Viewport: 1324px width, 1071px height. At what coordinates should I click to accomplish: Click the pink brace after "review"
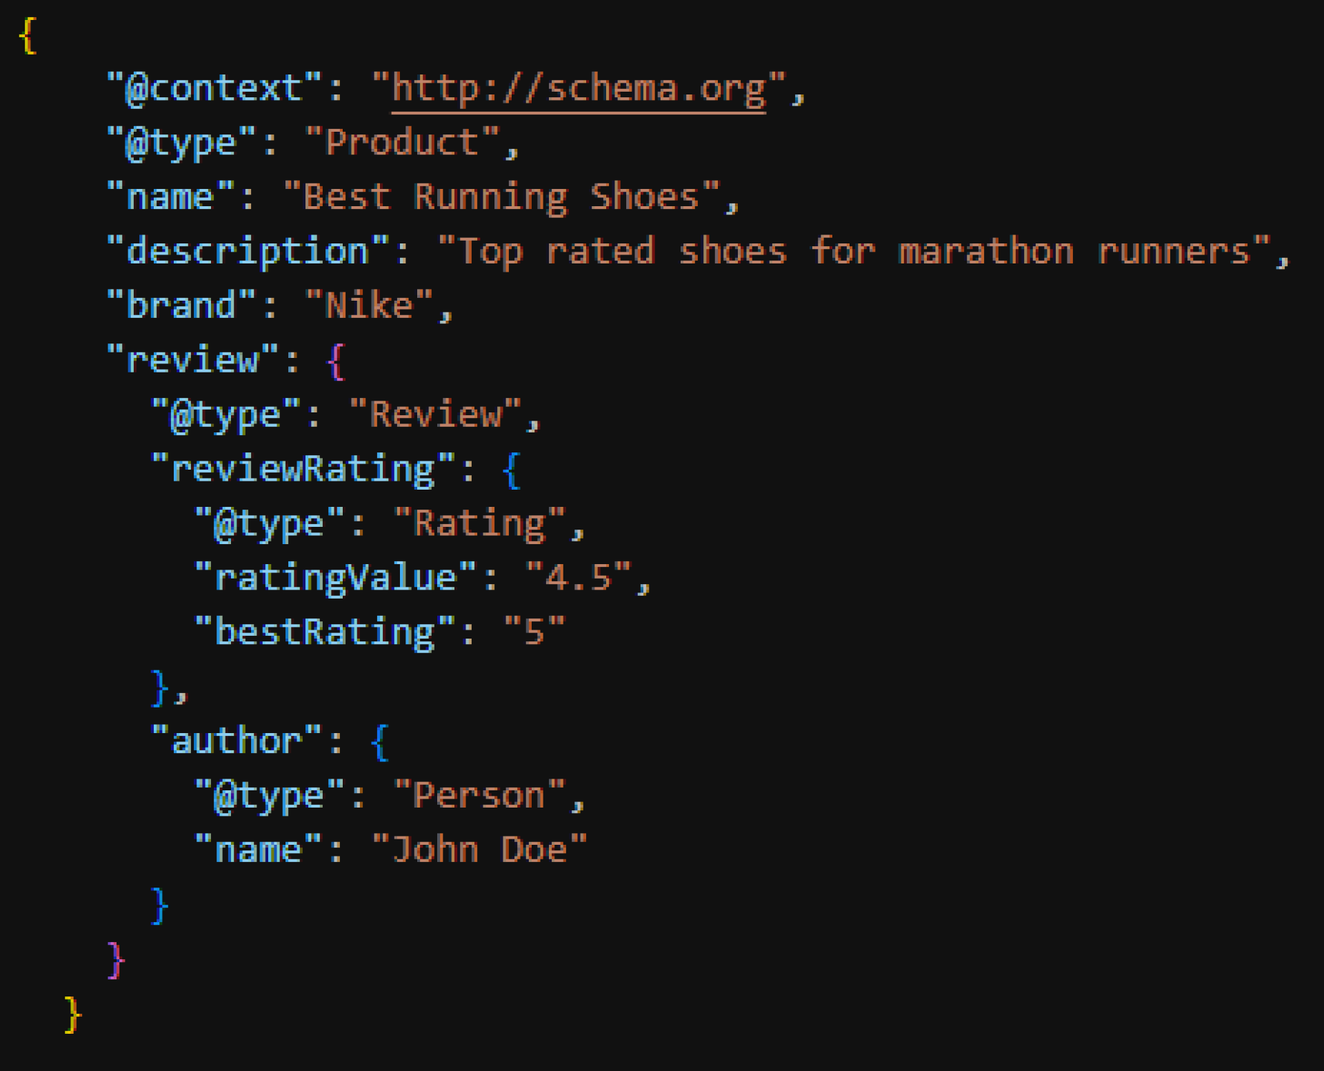pyautogui.click(x=336, y=361)
